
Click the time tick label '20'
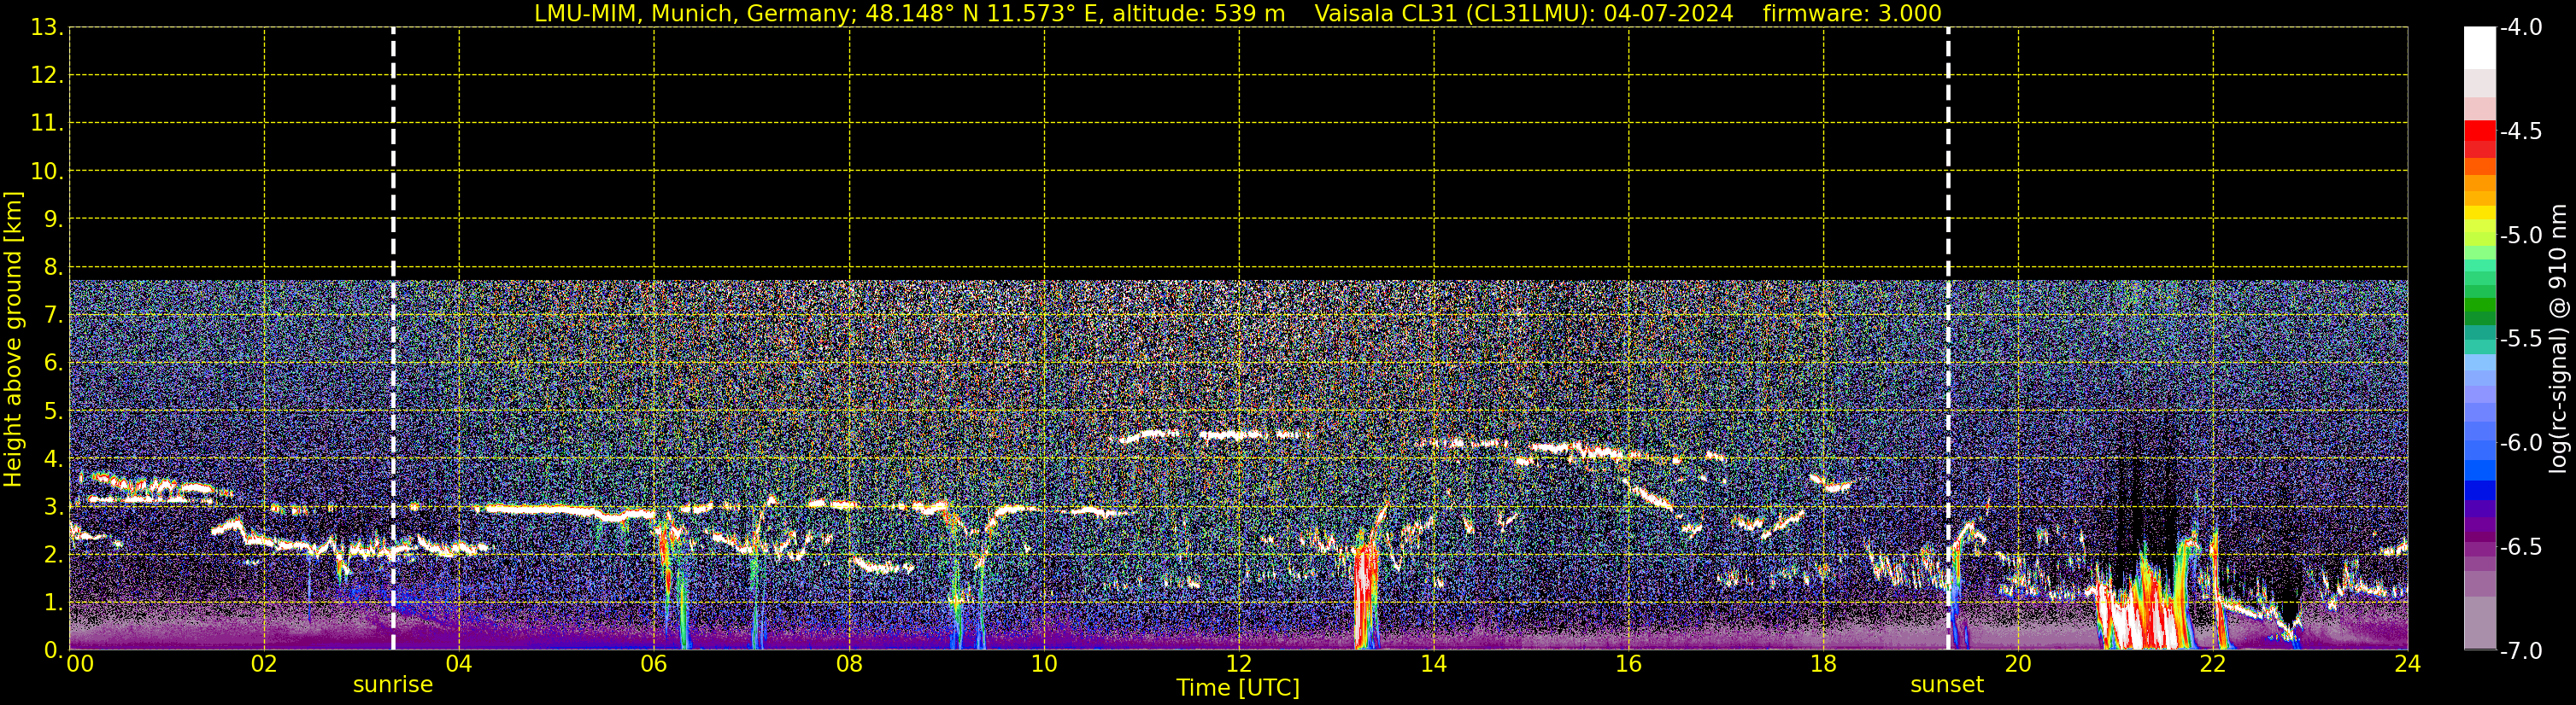click(x=2018, y=664)
